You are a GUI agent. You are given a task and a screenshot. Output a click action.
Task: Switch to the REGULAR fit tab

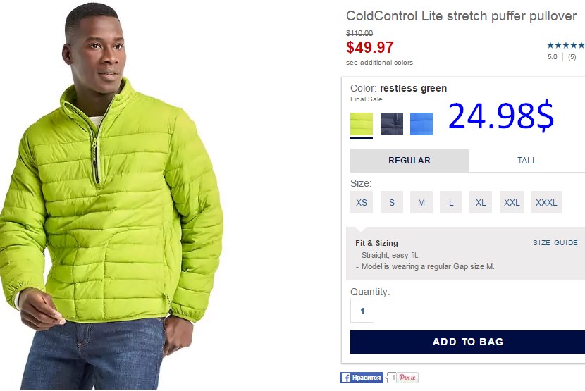click(x=409, y=161)
